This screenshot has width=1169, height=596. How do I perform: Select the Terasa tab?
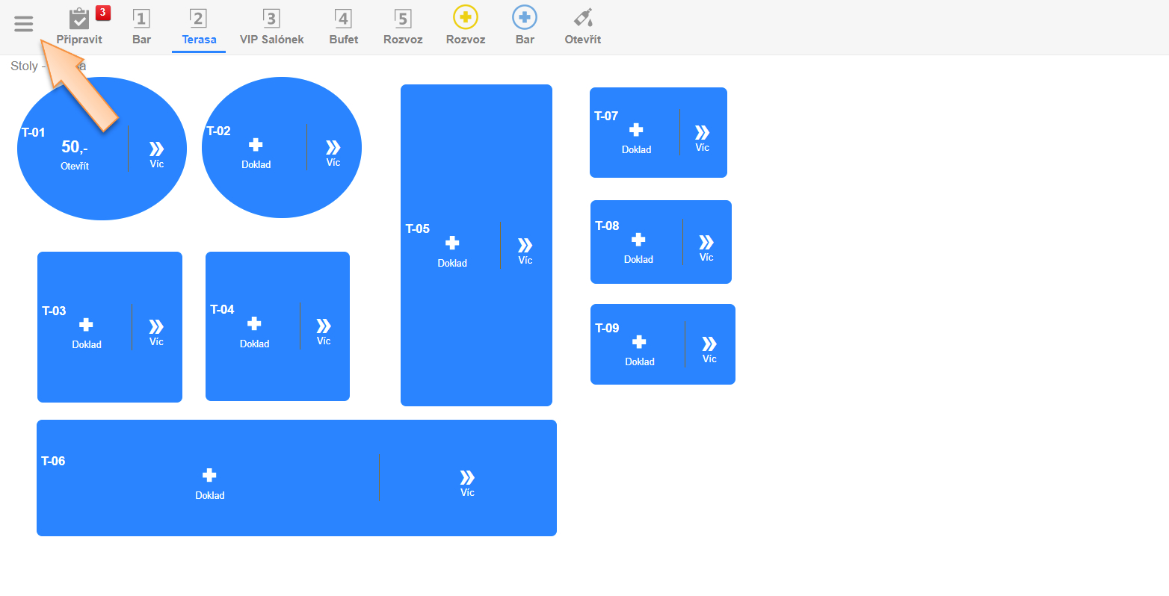pos(199,27)
